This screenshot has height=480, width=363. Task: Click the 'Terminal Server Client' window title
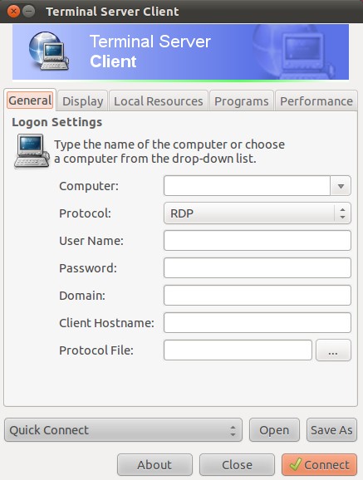tap(112, 12)
